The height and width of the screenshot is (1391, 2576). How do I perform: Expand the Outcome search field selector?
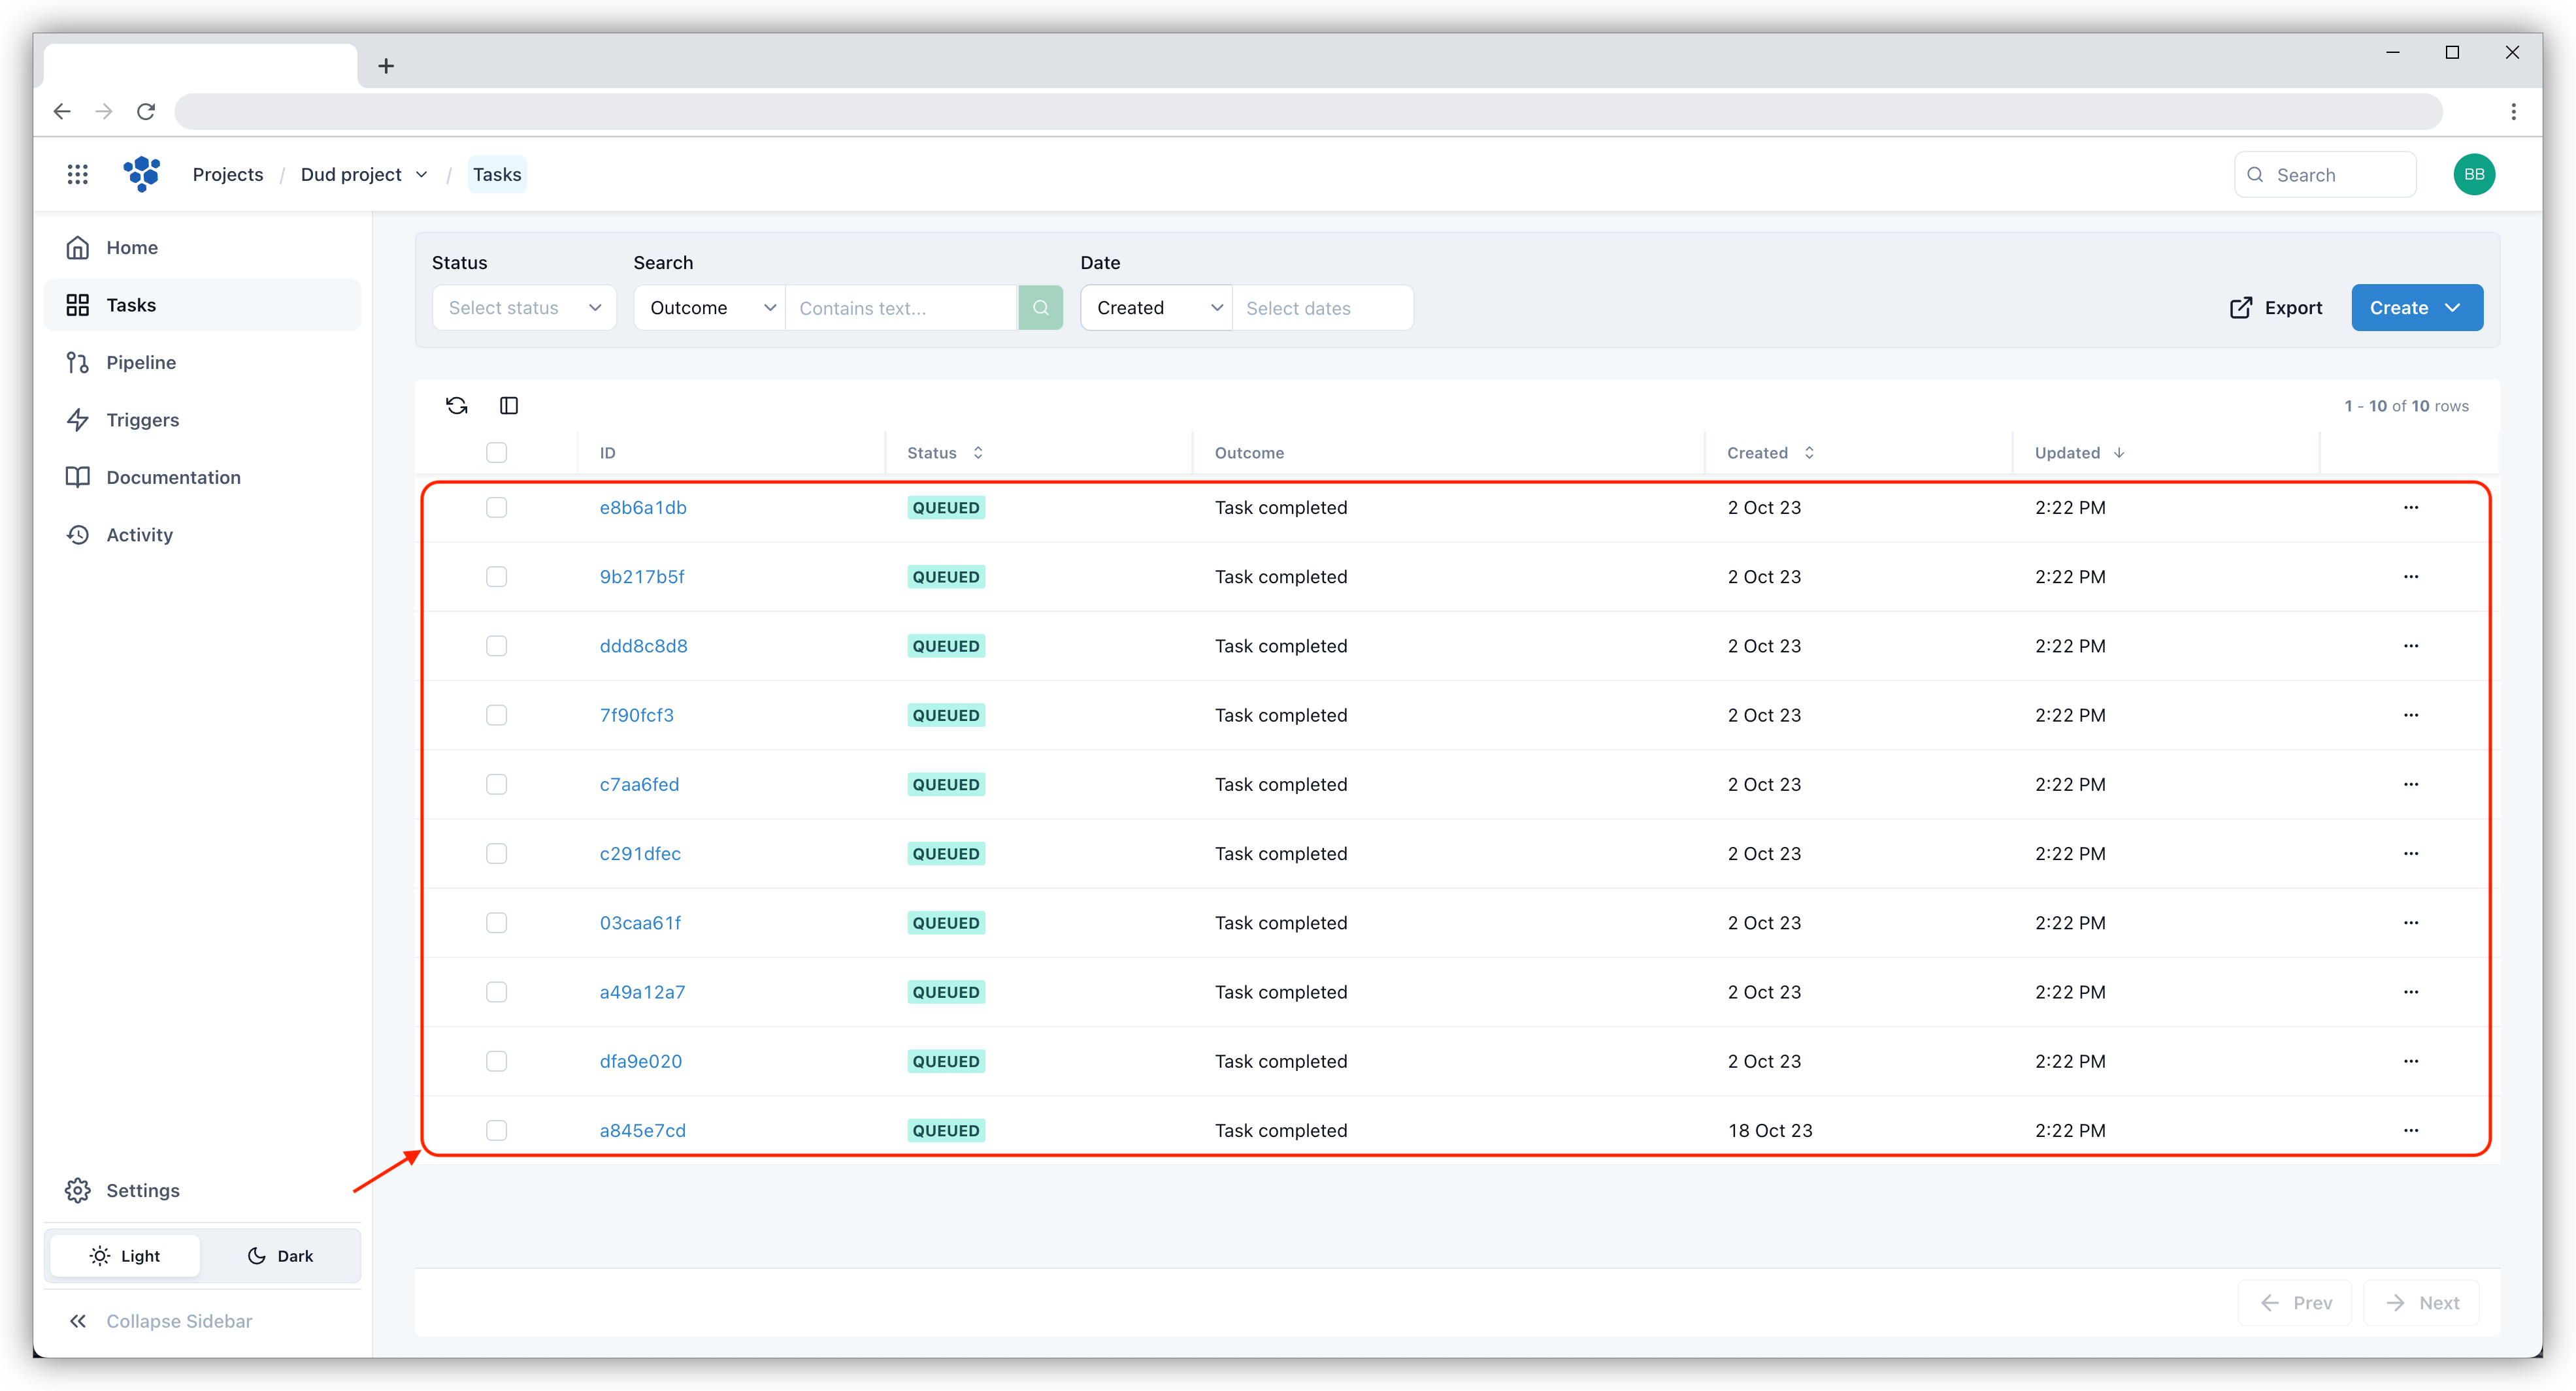pyautogui.click(x=709, y=307)
